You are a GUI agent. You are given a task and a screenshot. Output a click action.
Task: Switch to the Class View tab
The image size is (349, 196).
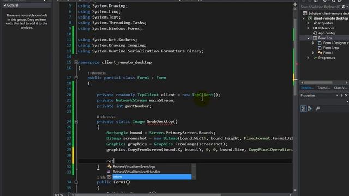coord(340,88)
